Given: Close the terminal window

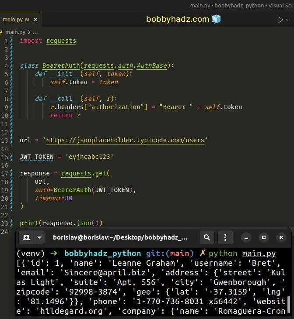Looking at the screenshot, I should coord(281,238).
